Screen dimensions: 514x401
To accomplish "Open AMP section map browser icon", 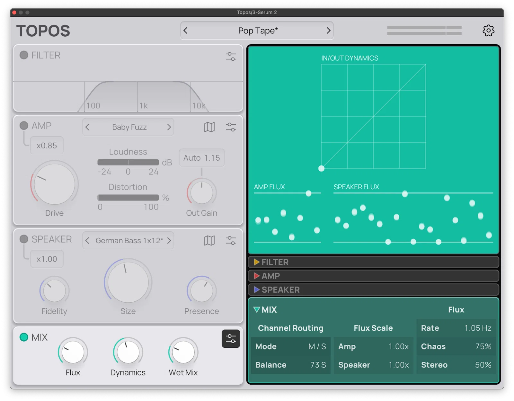I will pyautogui.click(x=209, y=127).
